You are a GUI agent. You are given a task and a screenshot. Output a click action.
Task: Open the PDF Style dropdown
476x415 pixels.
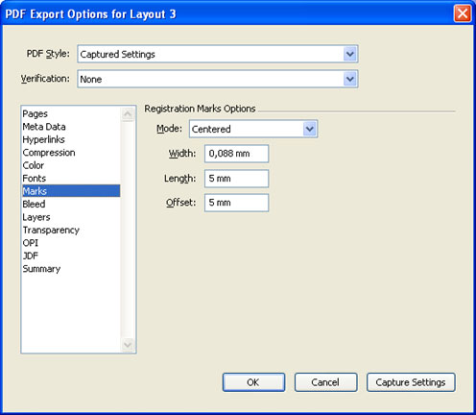coord(218,54)
